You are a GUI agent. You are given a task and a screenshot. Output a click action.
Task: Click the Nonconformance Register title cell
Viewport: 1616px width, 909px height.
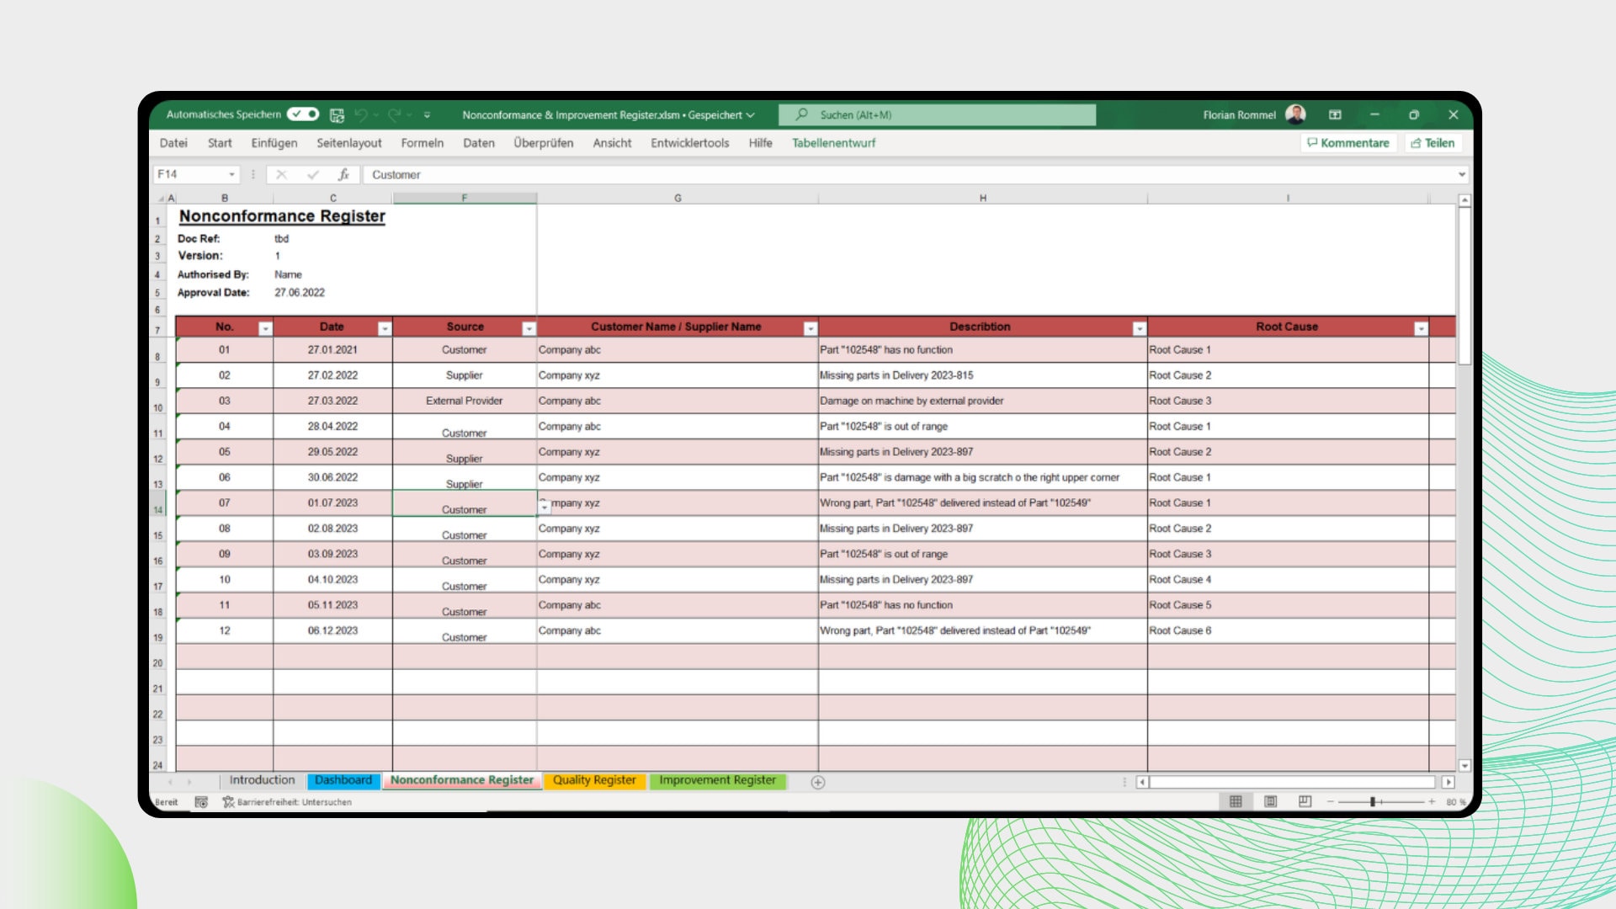click(x=282, y=216)
